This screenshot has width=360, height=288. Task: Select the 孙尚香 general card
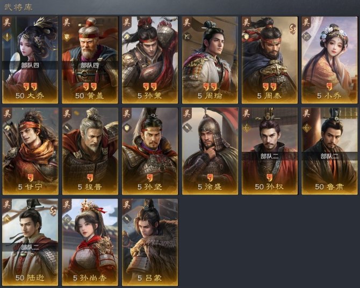point(90,242)
